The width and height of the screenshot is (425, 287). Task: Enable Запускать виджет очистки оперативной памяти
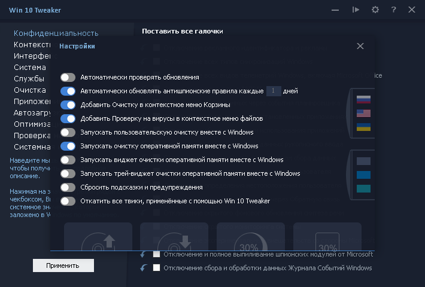[x=68, y=160]
